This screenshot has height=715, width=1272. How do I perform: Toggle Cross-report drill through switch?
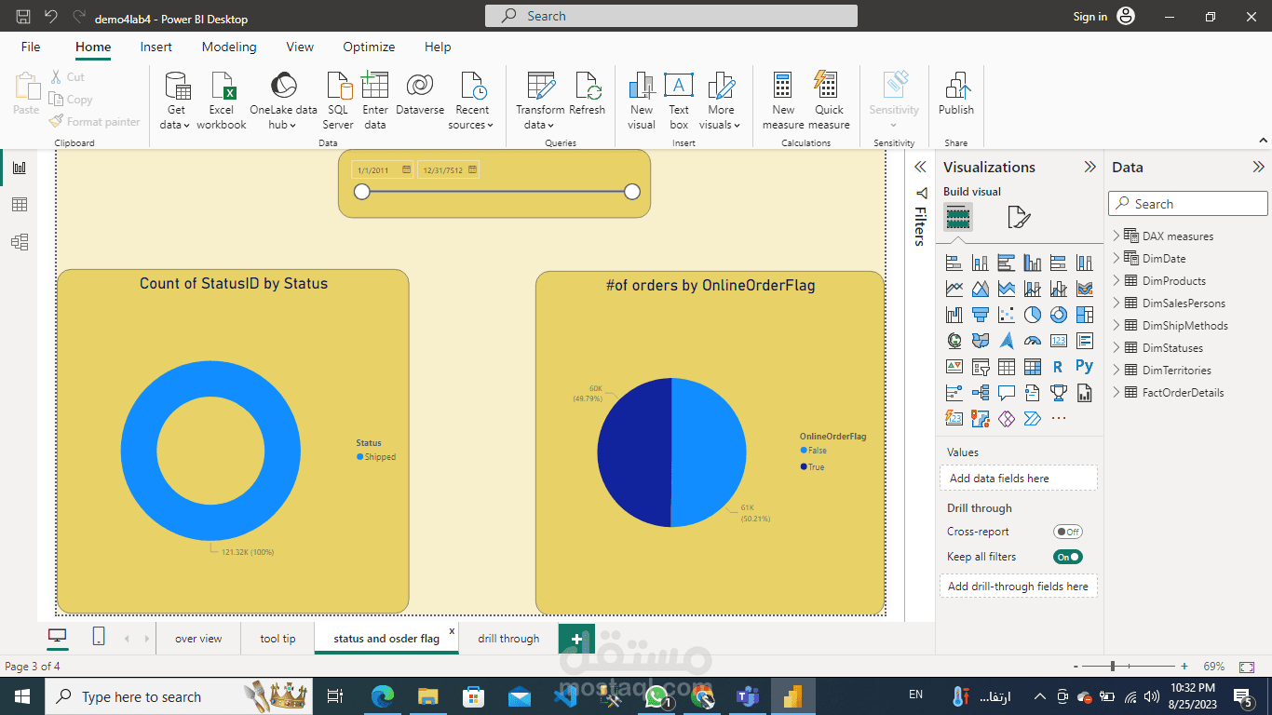tap(1068, 532)
